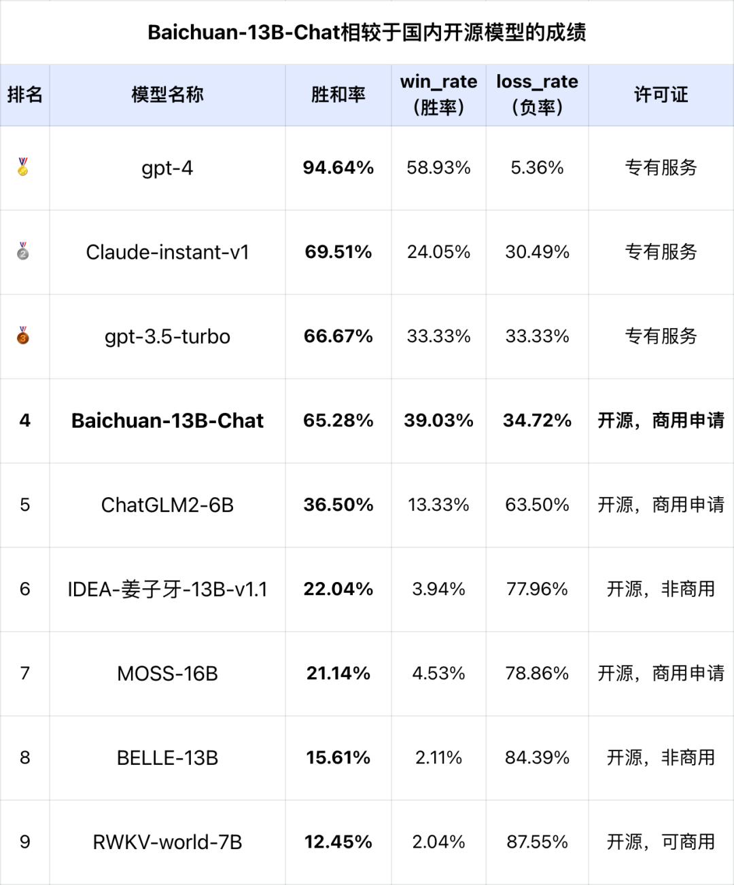Click the table title mentioning Baichuan-13B-Chat
The height and width of the screenshot is (885, 734).
(367, 33)
